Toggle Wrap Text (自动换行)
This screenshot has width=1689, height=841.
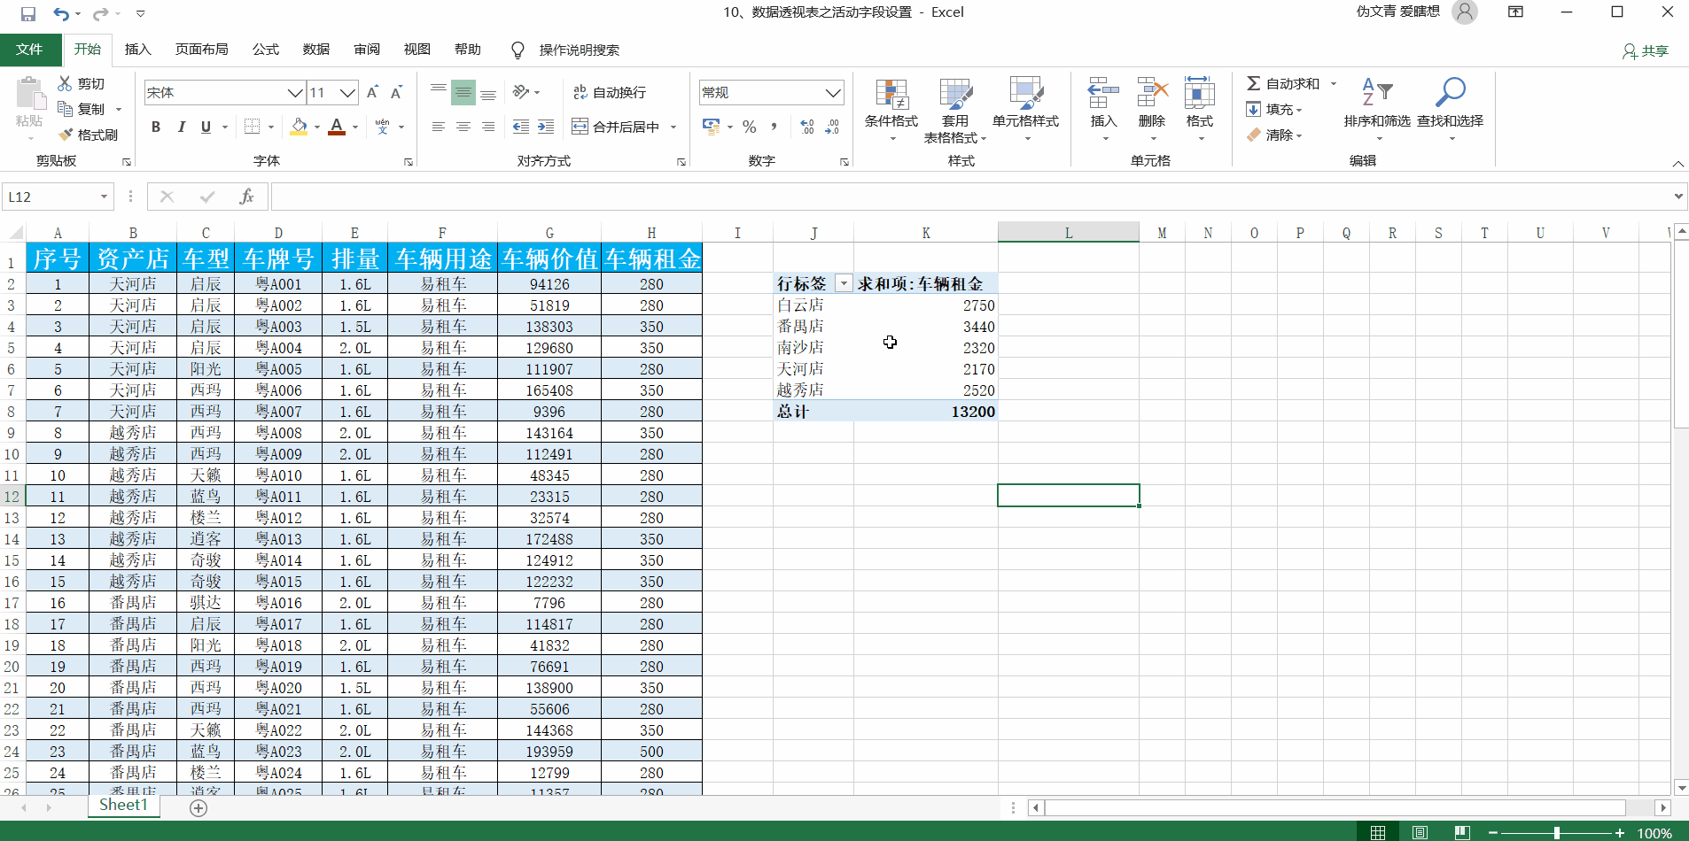tap(610, 92)
